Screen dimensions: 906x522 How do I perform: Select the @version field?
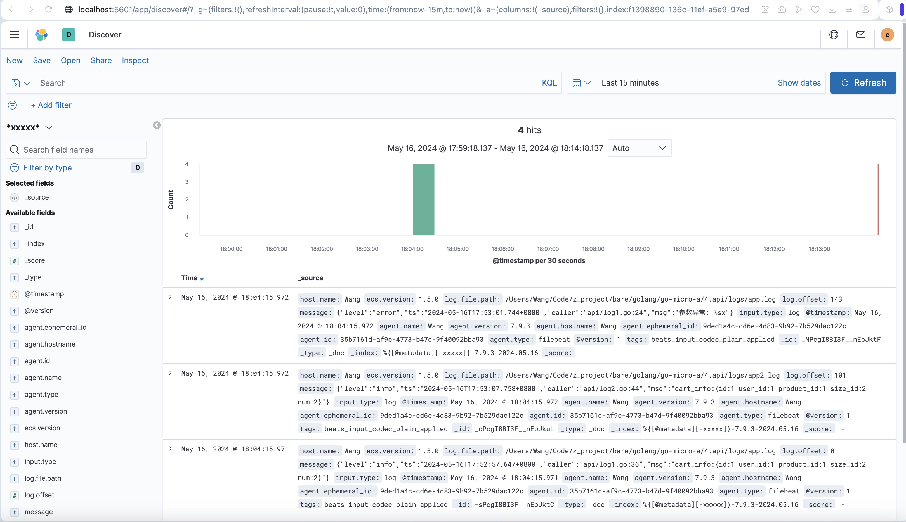point(39,311)
